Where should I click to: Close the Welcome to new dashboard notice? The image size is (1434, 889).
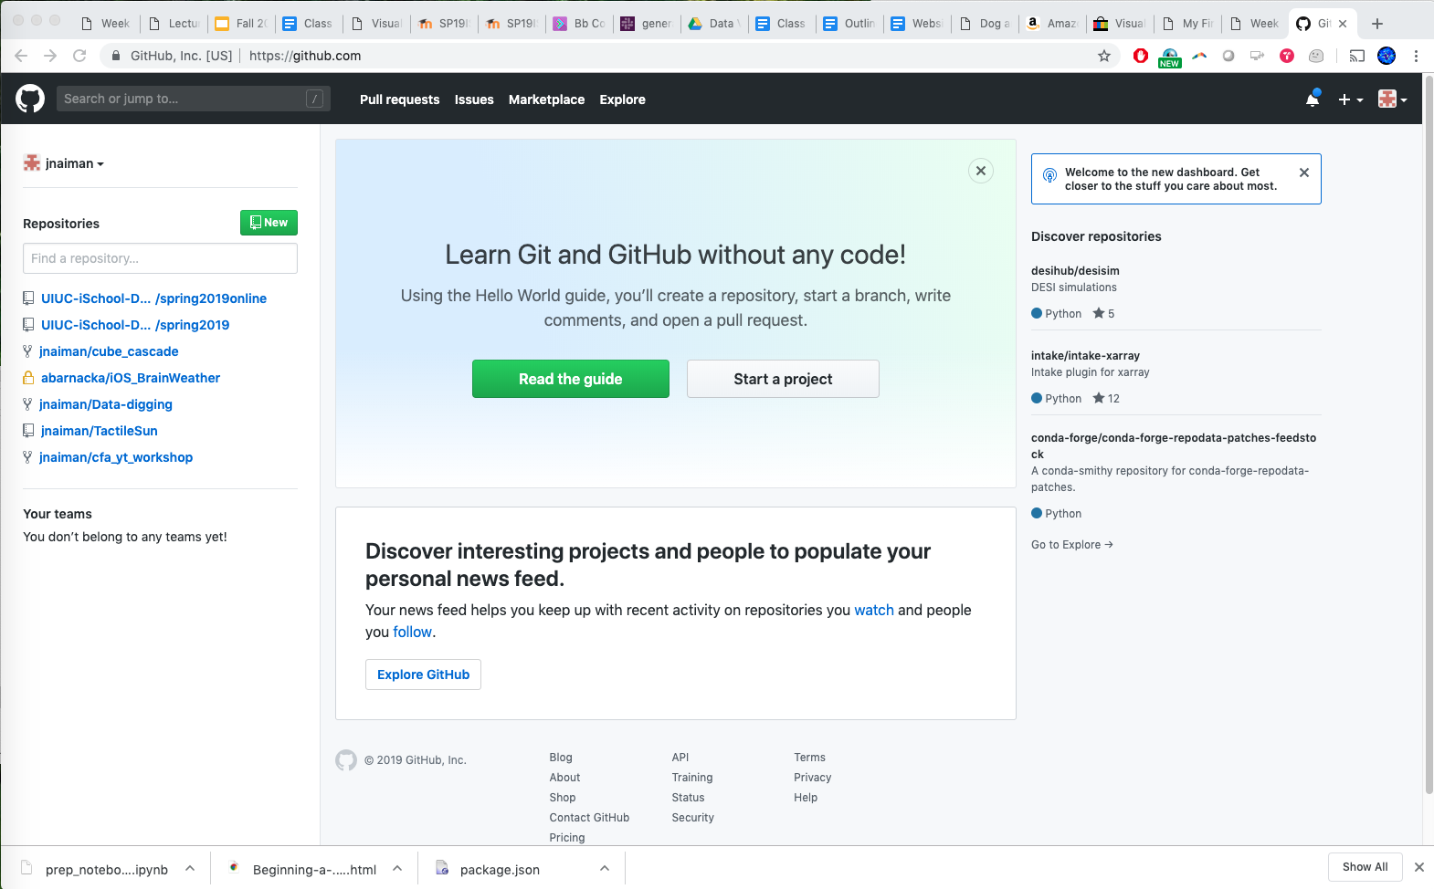1304,173
